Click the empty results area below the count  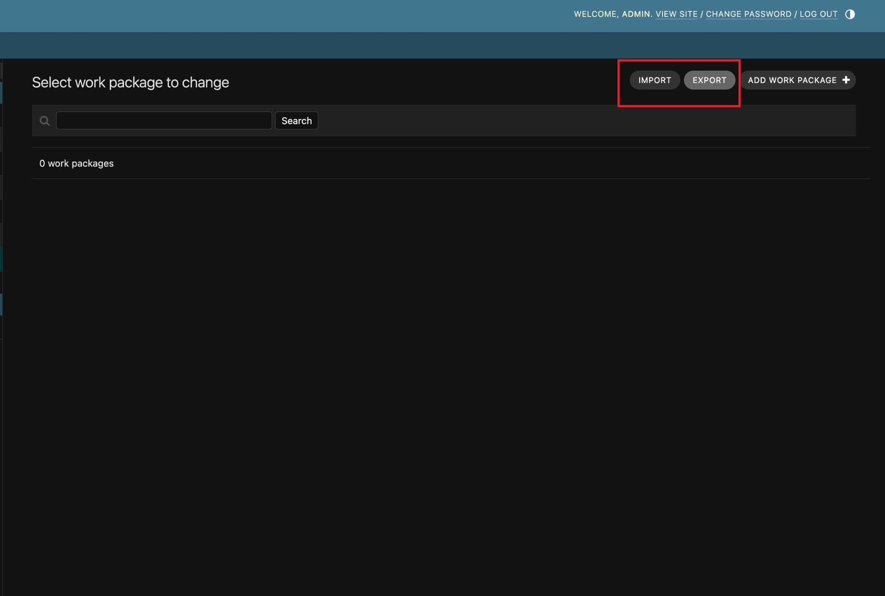coord(442,354)
